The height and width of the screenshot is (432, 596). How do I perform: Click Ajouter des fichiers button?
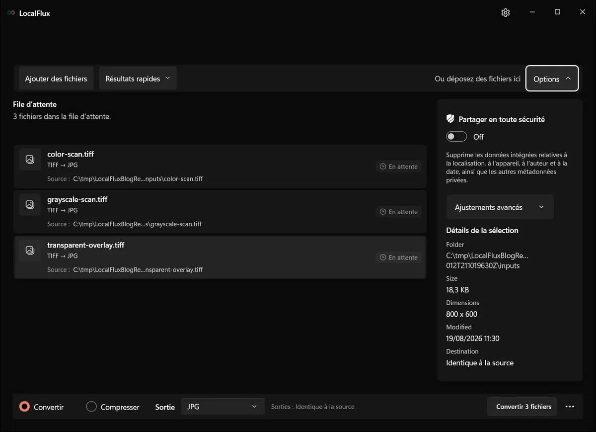(56, 79)
